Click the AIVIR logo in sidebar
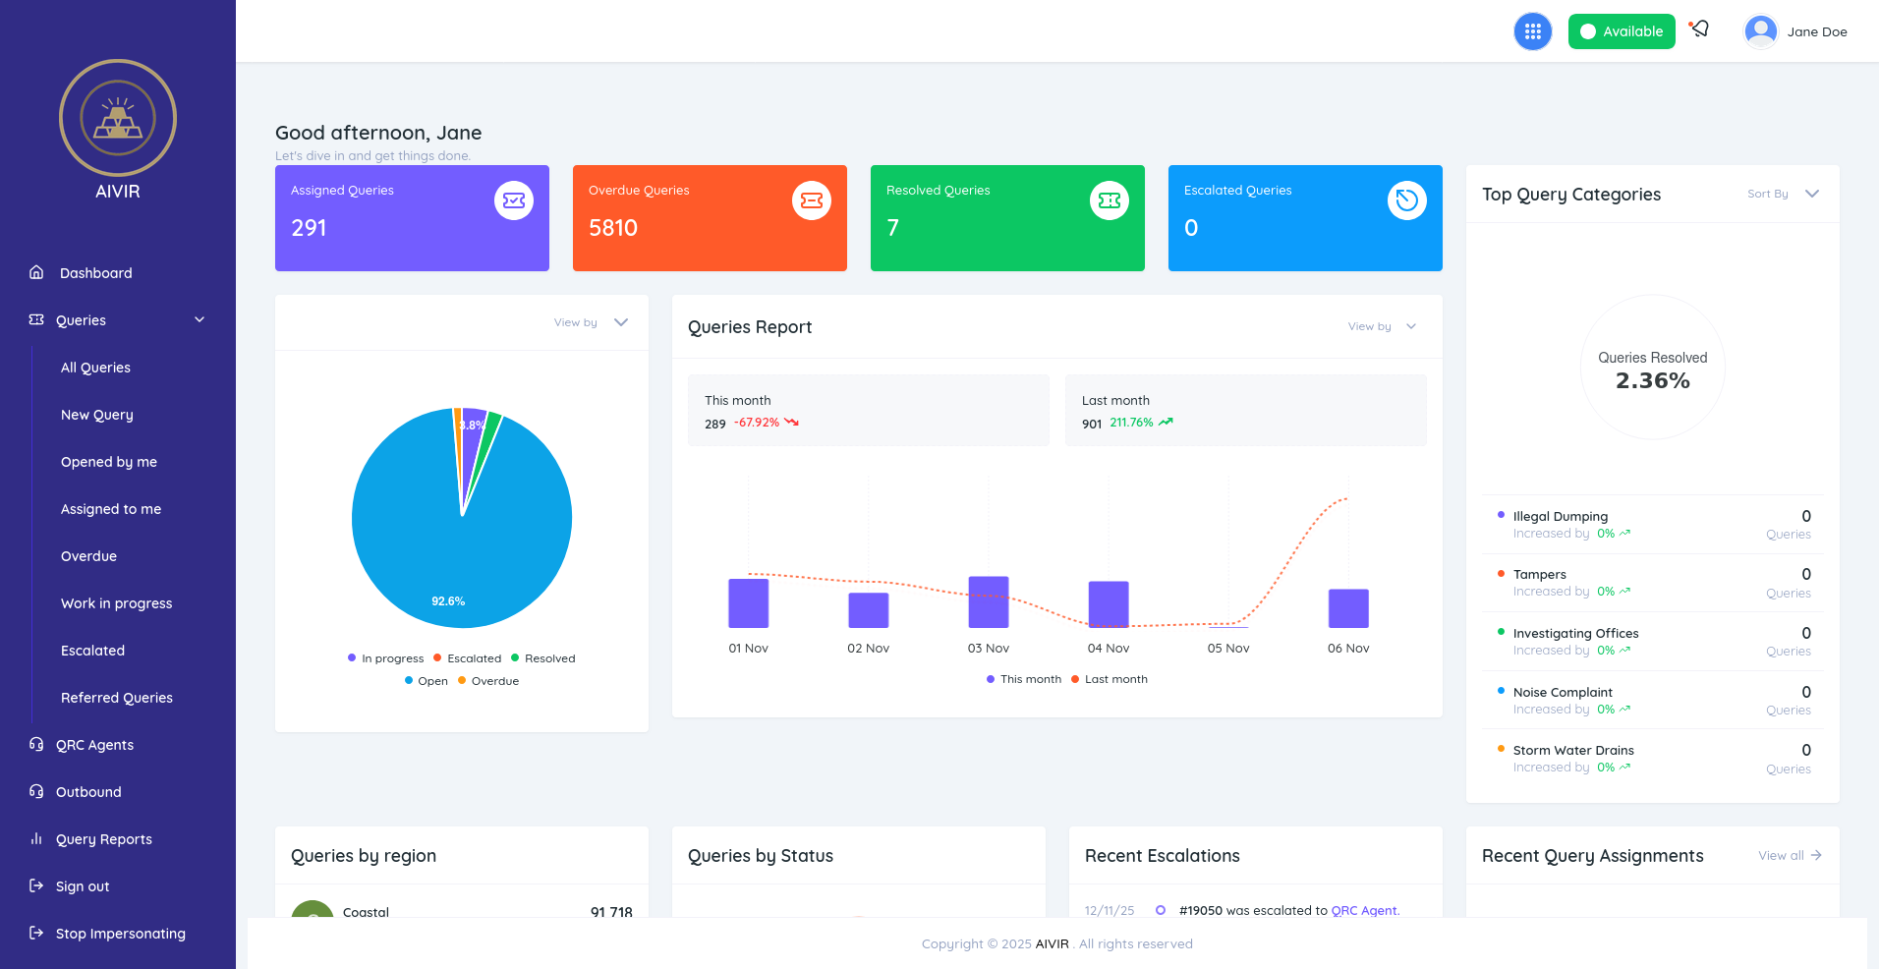 (x=118, y=119)
